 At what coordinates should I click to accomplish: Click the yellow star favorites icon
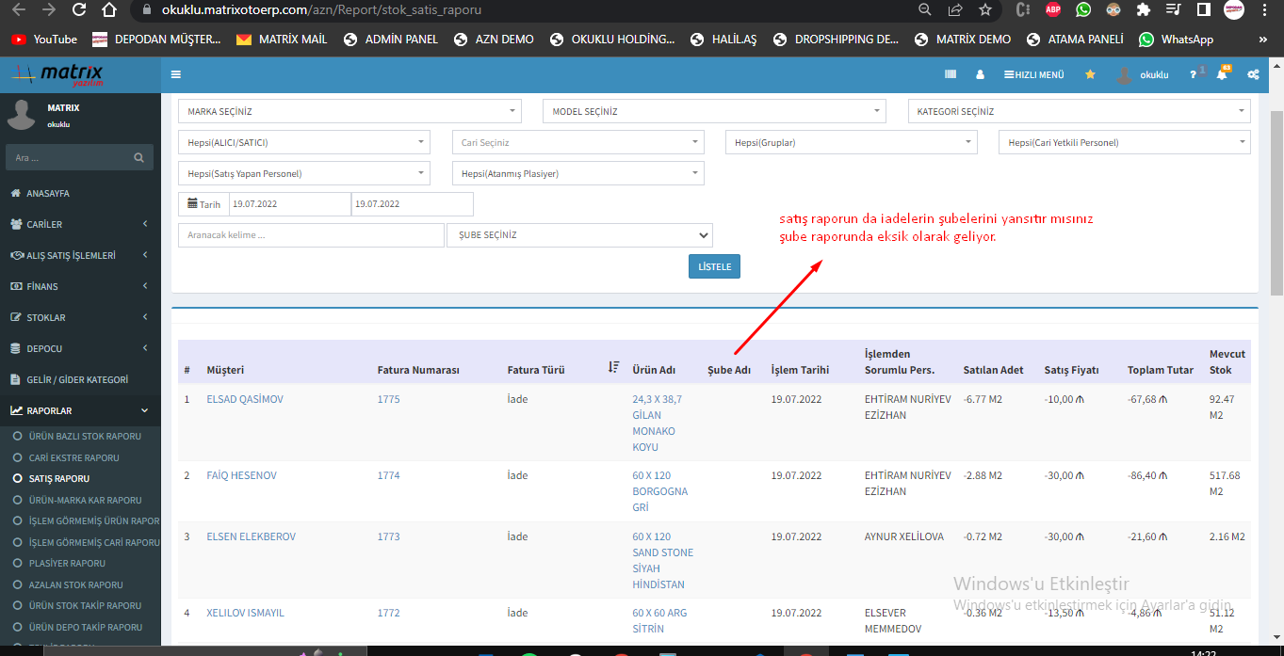(x=1090, y=74)
